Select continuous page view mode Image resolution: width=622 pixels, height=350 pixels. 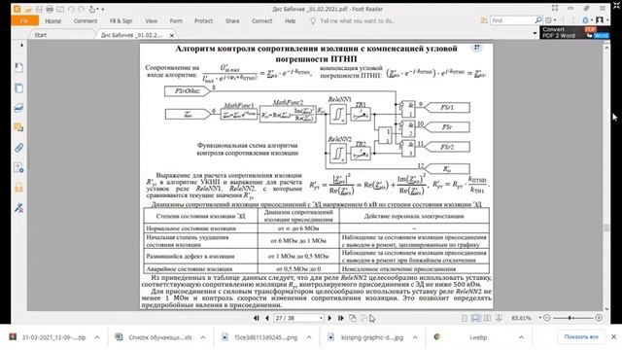pyautogui.click(x=475, y=318)
